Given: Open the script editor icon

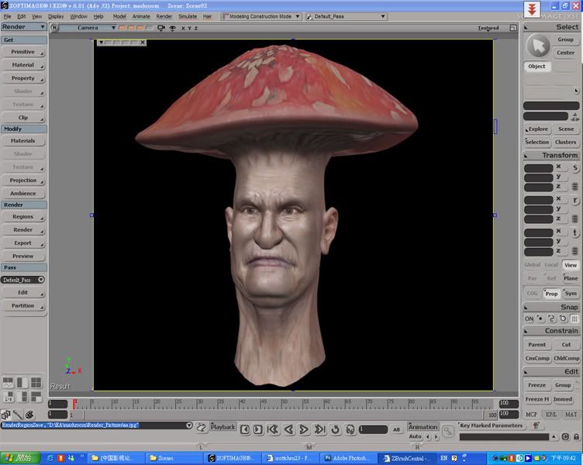Looking at the screenshot, I should click(201, 428).
